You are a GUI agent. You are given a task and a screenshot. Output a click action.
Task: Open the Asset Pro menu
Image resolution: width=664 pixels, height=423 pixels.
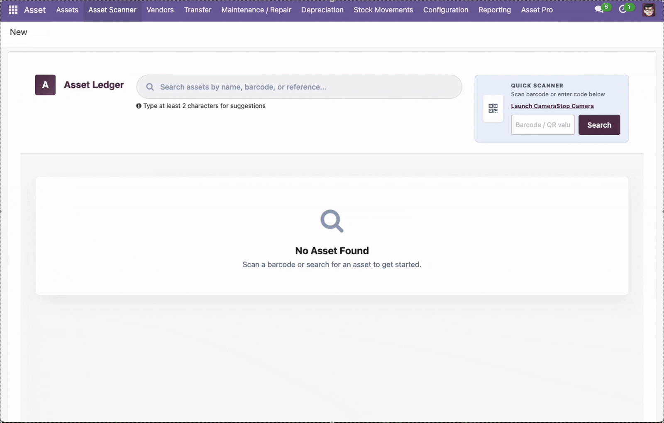(537, 10)
